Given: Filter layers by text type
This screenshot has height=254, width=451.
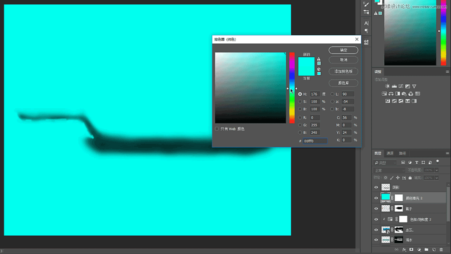Looking at the screenshot, I should (416, 162).
